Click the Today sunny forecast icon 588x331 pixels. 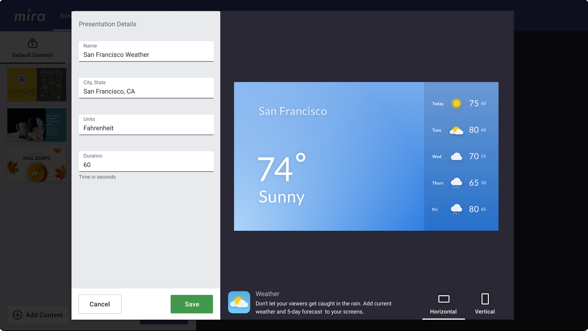point(456,103)
